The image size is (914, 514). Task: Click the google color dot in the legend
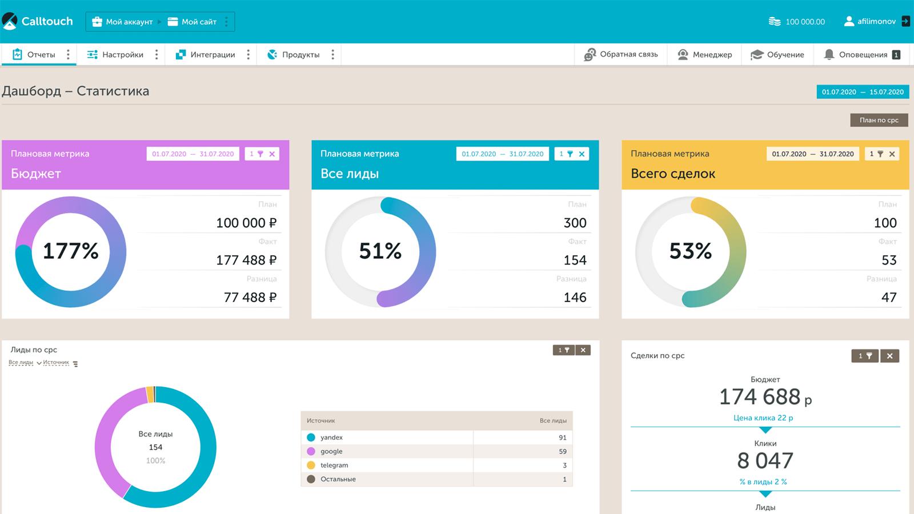coord(311,451)
